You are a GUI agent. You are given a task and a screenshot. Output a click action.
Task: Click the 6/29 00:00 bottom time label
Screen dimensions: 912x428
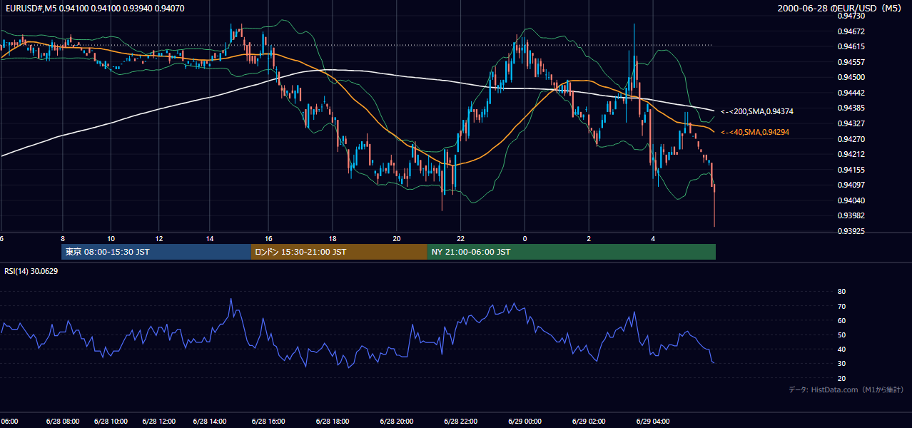tap(525, 421)
